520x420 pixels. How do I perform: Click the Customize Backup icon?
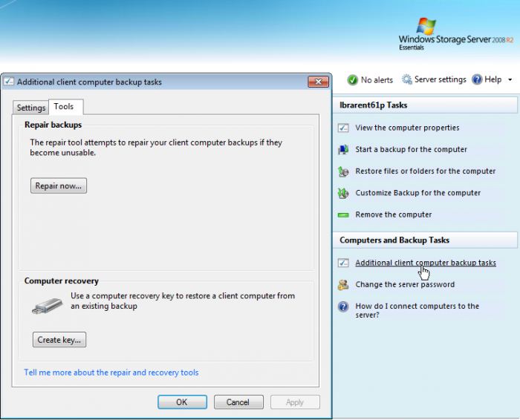pos(343,193)
